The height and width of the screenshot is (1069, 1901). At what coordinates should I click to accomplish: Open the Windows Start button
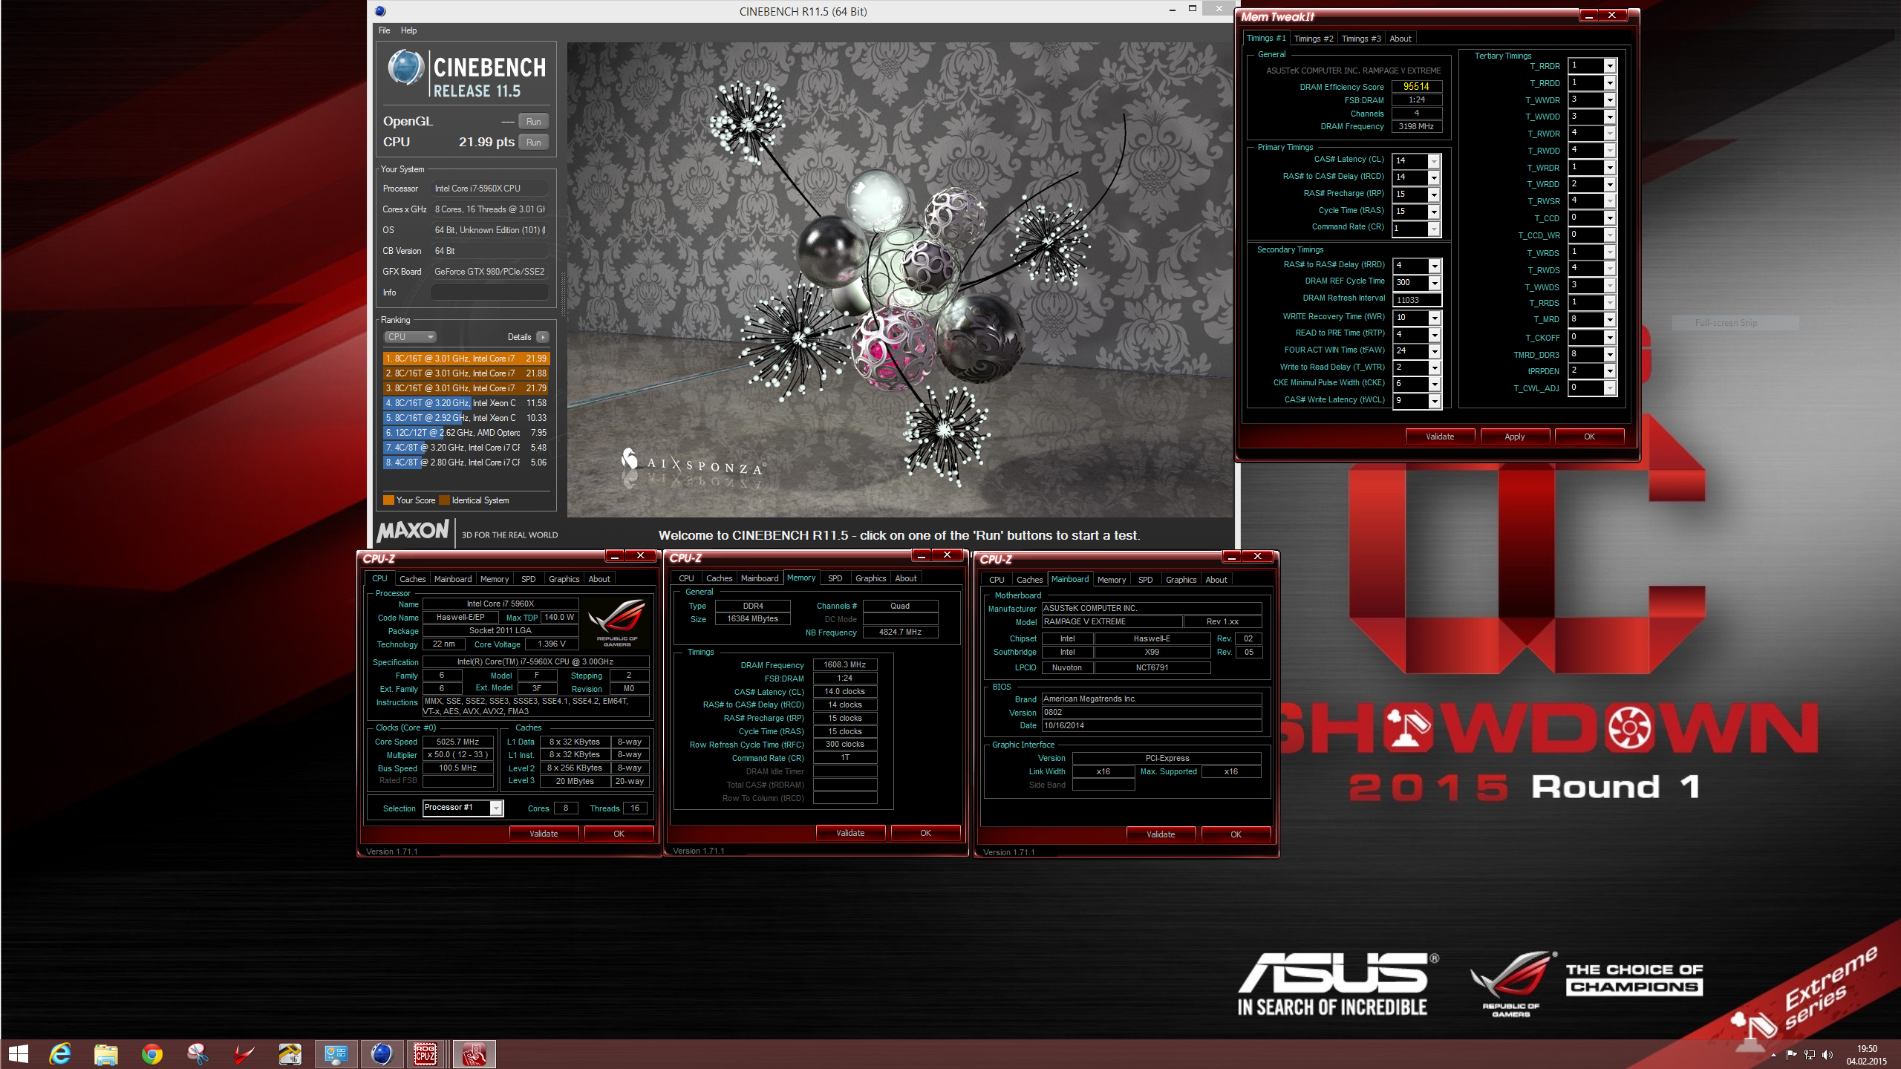tap(18, 1053)
